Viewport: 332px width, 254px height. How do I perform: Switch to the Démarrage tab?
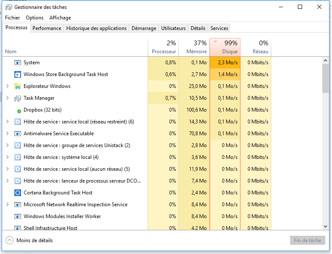point(144,28)
